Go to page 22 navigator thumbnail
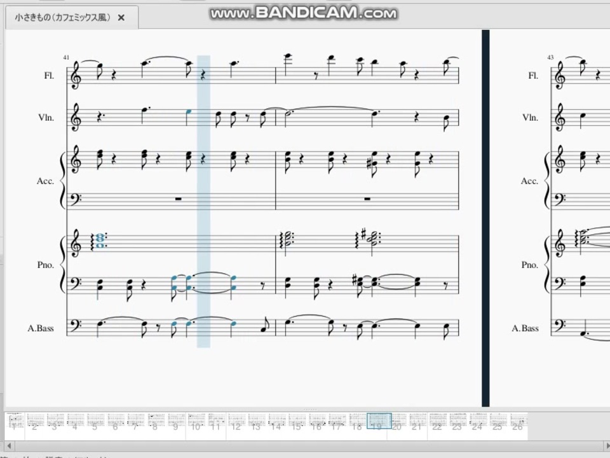610x458 pixels. click(438, 421)
